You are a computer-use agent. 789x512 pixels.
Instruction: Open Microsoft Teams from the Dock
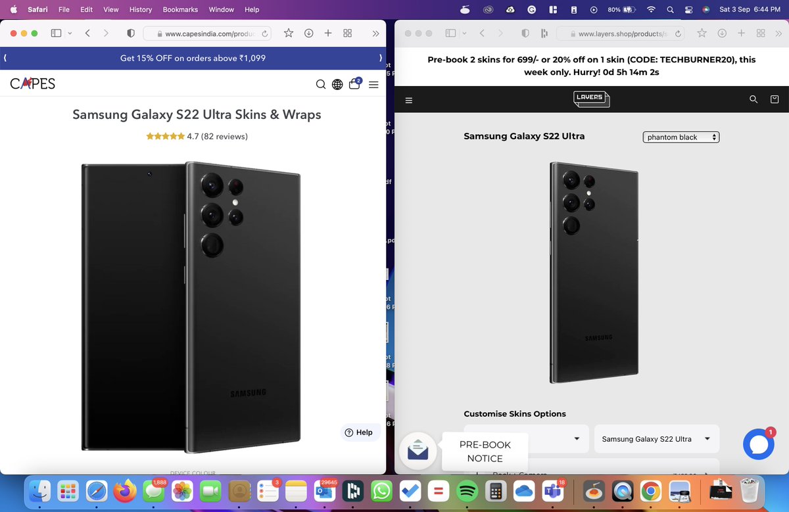click(552, 491)
